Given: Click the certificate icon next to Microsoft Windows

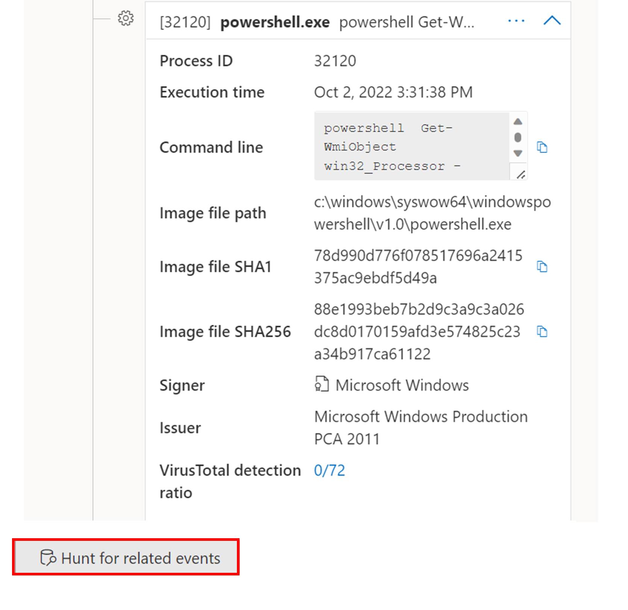Looking at the screenshot, I should [322, 384].
